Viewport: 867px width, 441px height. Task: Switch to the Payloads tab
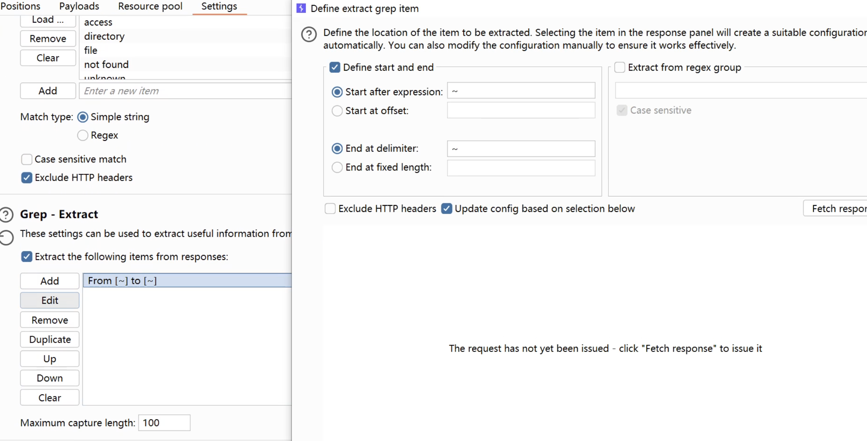[x=79, y=6]
